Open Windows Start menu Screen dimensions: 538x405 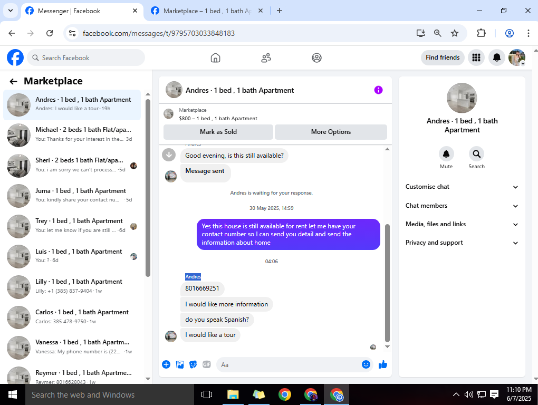[13, 394]
